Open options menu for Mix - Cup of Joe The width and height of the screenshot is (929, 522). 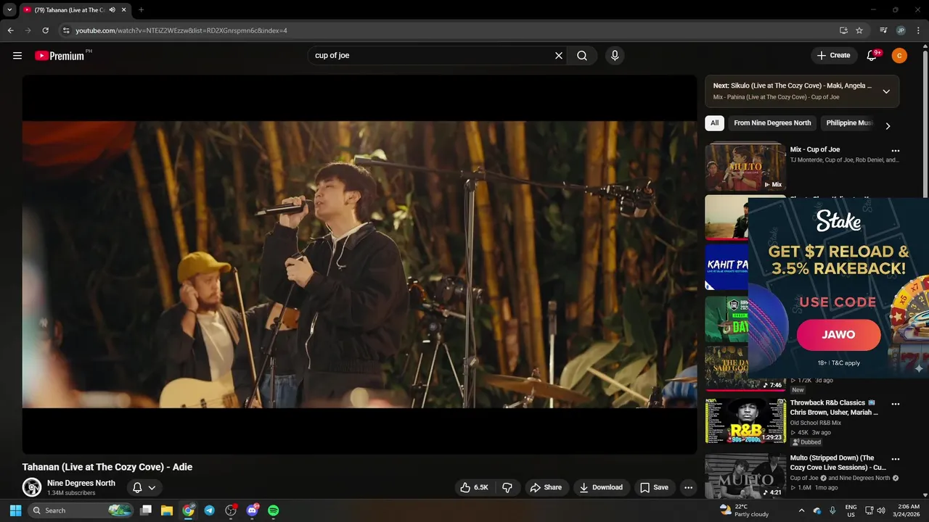click(x=895, y=151)
